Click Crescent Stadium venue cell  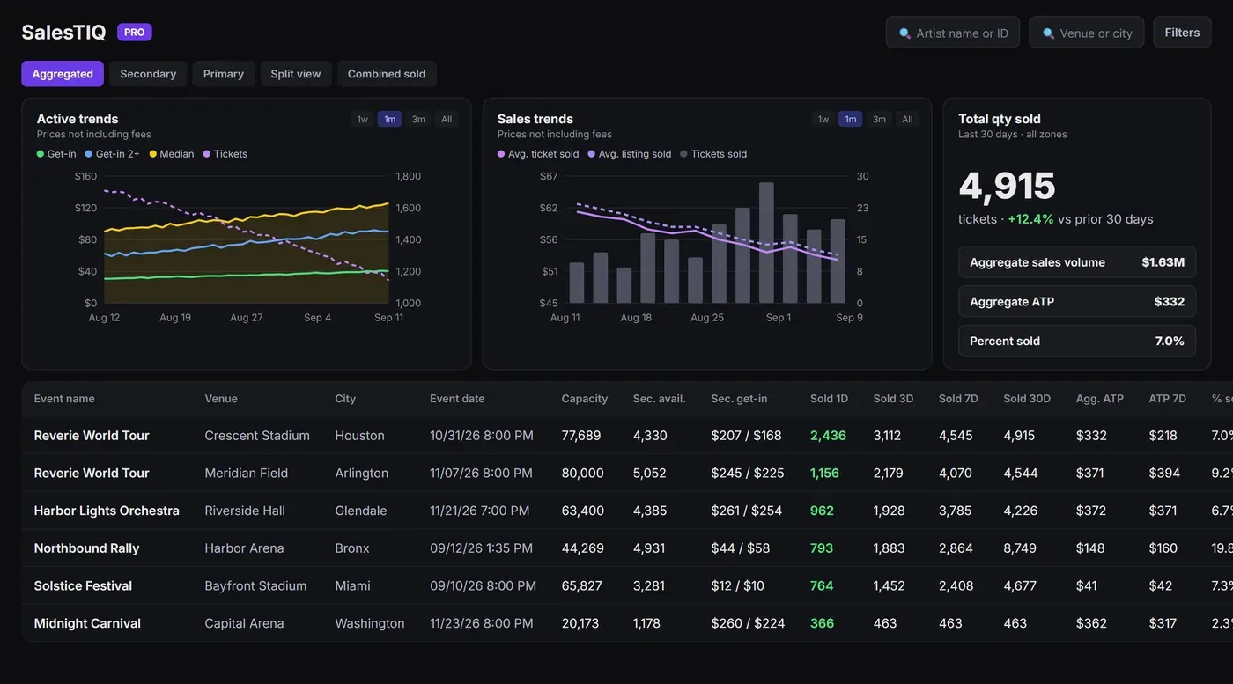[x=257, y=436]
